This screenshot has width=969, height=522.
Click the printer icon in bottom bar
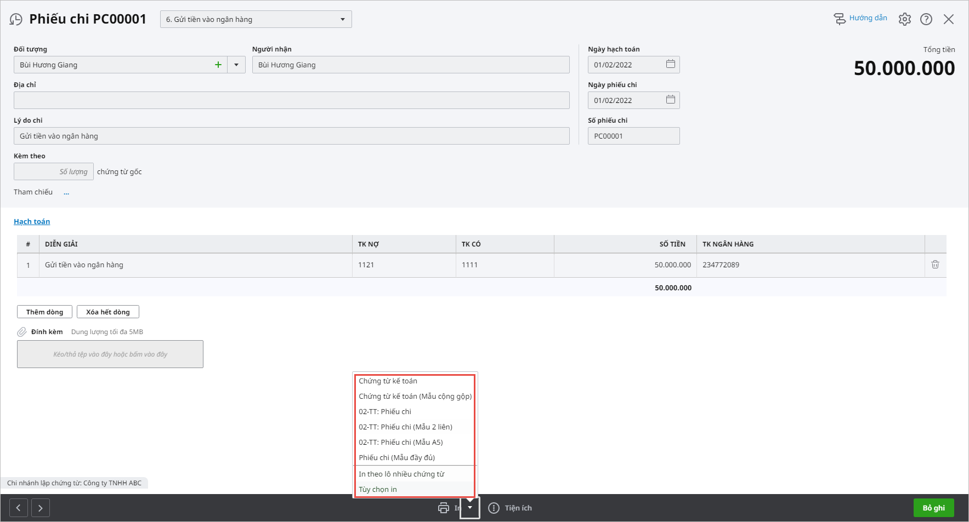[x=444, y=508]
